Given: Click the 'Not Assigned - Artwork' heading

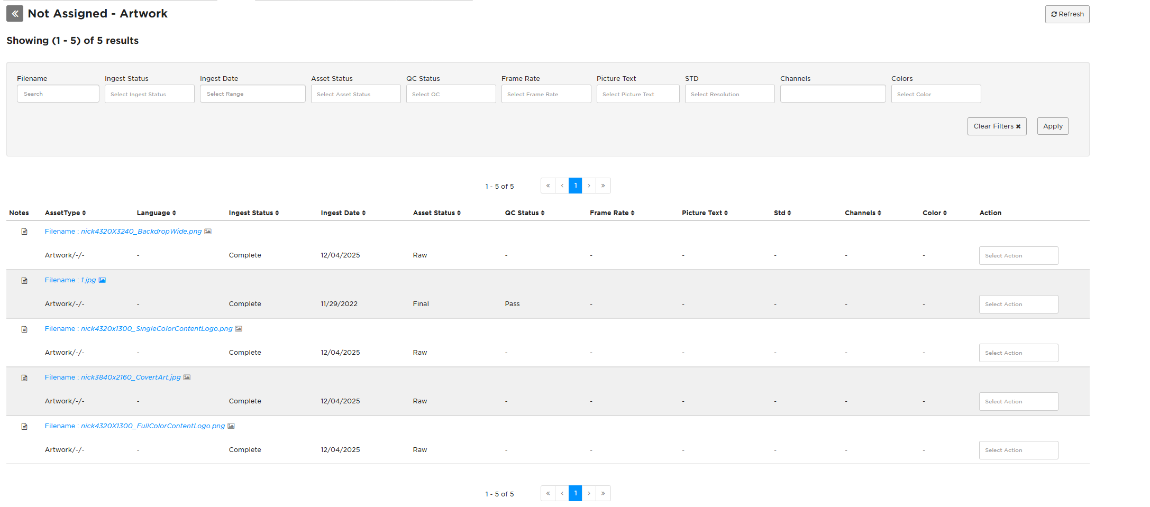Looking at the screenshot, I should [x=98, y=14].
